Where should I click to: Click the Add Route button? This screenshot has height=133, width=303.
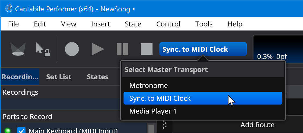(257, 125)
